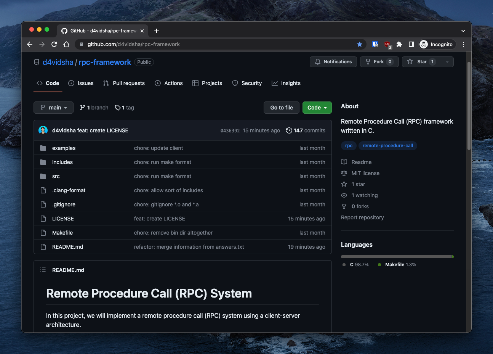The width and height of the screenshot is (493, 354).
Task: Click the bookmark star in address bar
Action: click(x=359, y=44)
